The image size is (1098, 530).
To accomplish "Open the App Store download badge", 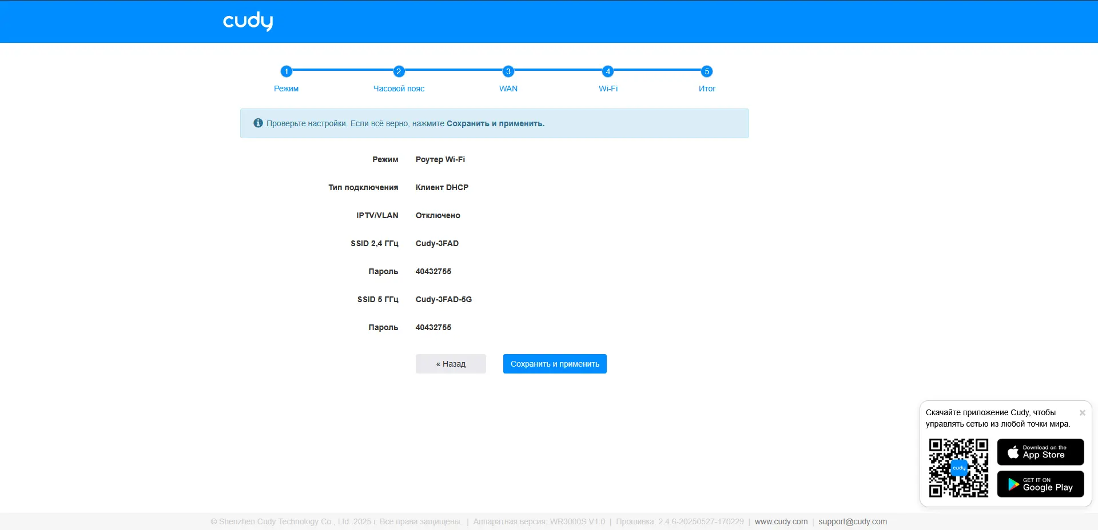I will pyautogui.click(x=1040, y=452).
